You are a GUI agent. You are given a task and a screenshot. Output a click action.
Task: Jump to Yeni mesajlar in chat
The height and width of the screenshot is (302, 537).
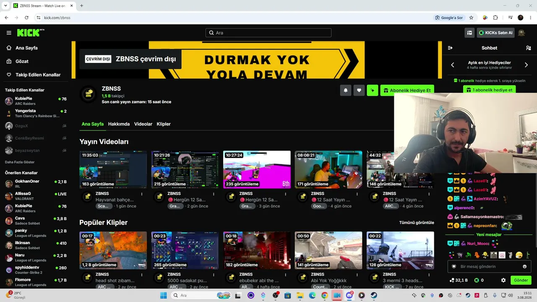click(x=489, y=235)
